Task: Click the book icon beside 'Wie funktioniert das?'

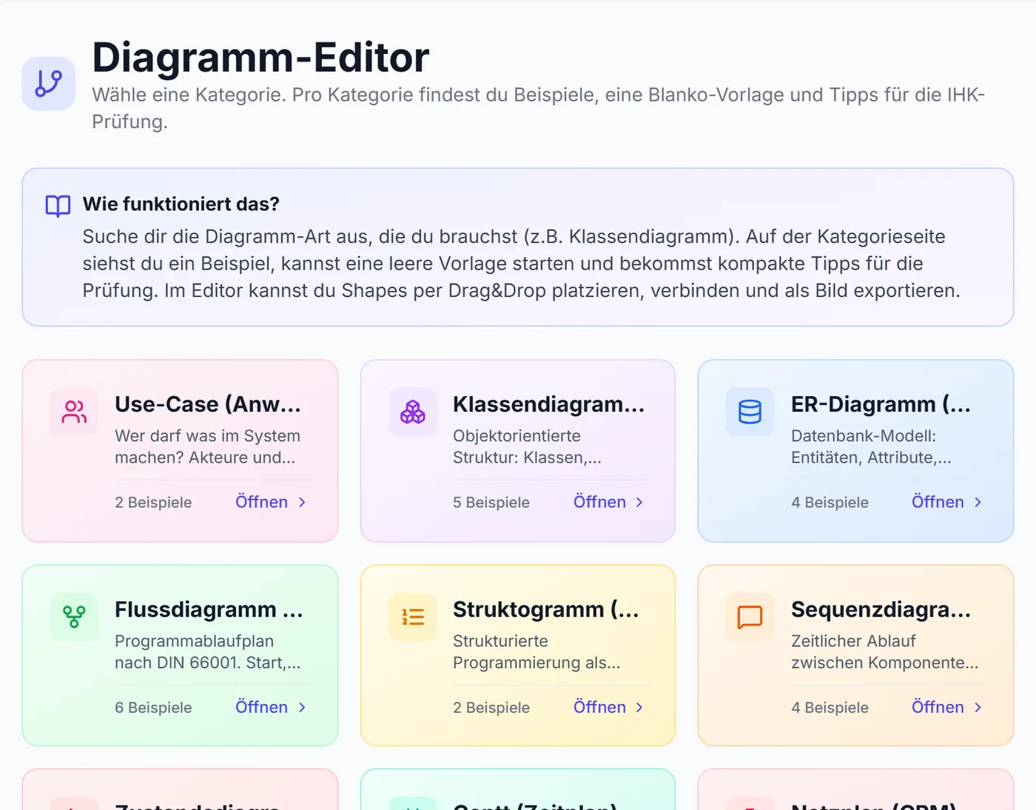Action: click(x=58, y=206)
